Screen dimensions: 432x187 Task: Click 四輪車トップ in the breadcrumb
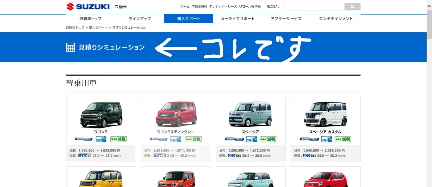point(75,28)
